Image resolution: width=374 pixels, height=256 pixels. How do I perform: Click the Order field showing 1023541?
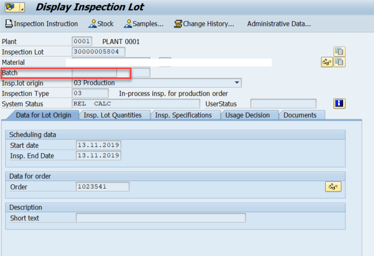102,186
